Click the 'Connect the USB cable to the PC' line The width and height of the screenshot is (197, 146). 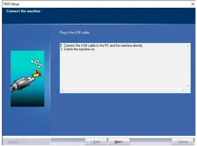pyautogui.click(x=102, y=46)
